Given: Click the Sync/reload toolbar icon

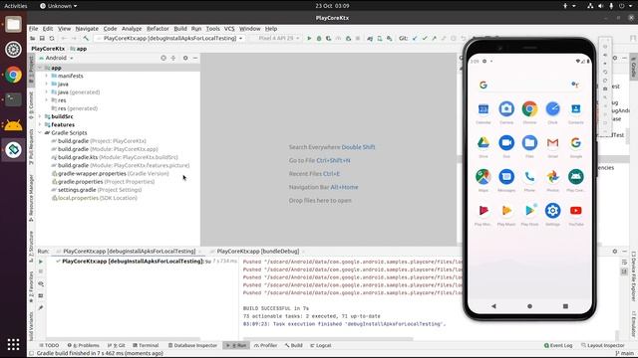Looking at the screenshot, I should click(52, 38).
